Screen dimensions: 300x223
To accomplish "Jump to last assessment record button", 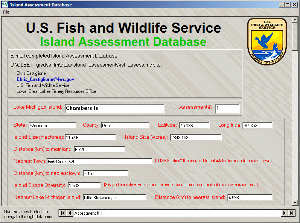I will [x=292, y=213].
